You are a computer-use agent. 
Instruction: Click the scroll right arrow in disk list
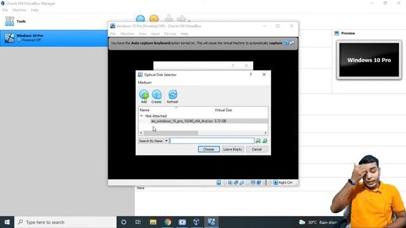(x=265, y=133)
